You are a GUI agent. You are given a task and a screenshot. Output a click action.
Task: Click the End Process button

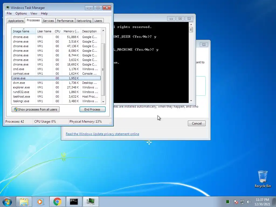pos(92,109)
